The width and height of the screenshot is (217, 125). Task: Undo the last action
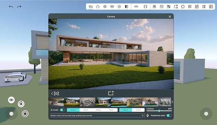(11, 7)
